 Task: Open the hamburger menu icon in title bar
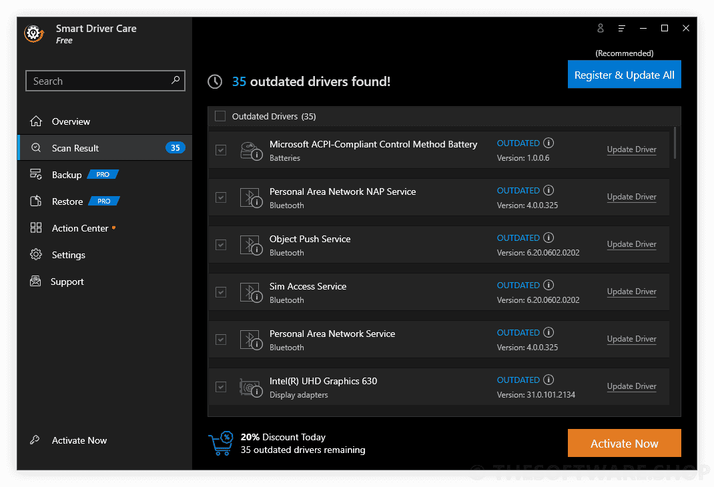[x=621, y=28]
